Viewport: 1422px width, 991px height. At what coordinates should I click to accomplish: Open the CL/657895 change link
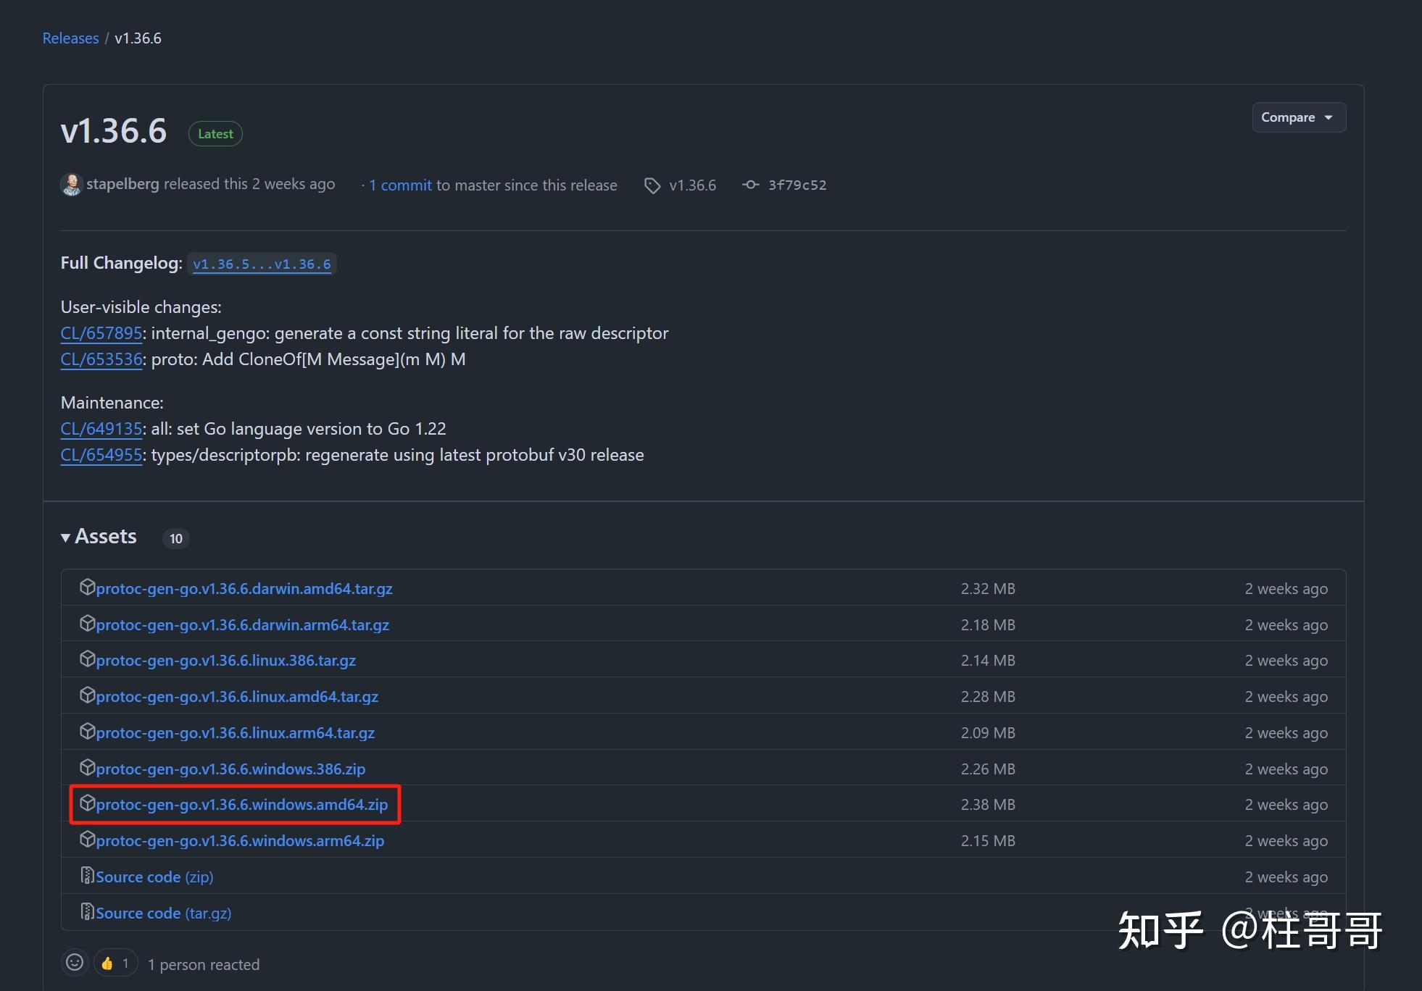[101, 333]
